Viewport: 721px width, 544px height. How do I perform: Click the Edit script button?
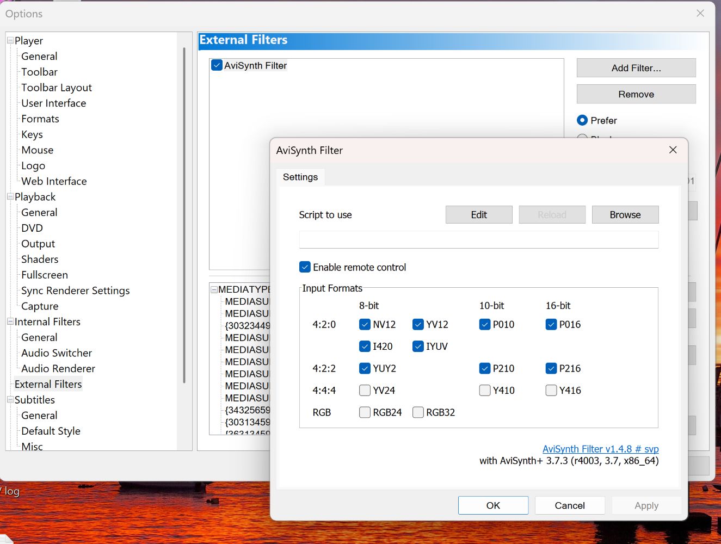tap(479, 214)
